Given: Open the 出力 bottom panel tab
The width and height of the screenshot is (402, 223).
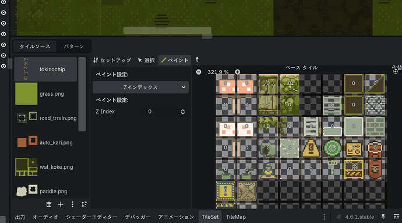Looking at the screenshot, I should [x=20, y=217].
